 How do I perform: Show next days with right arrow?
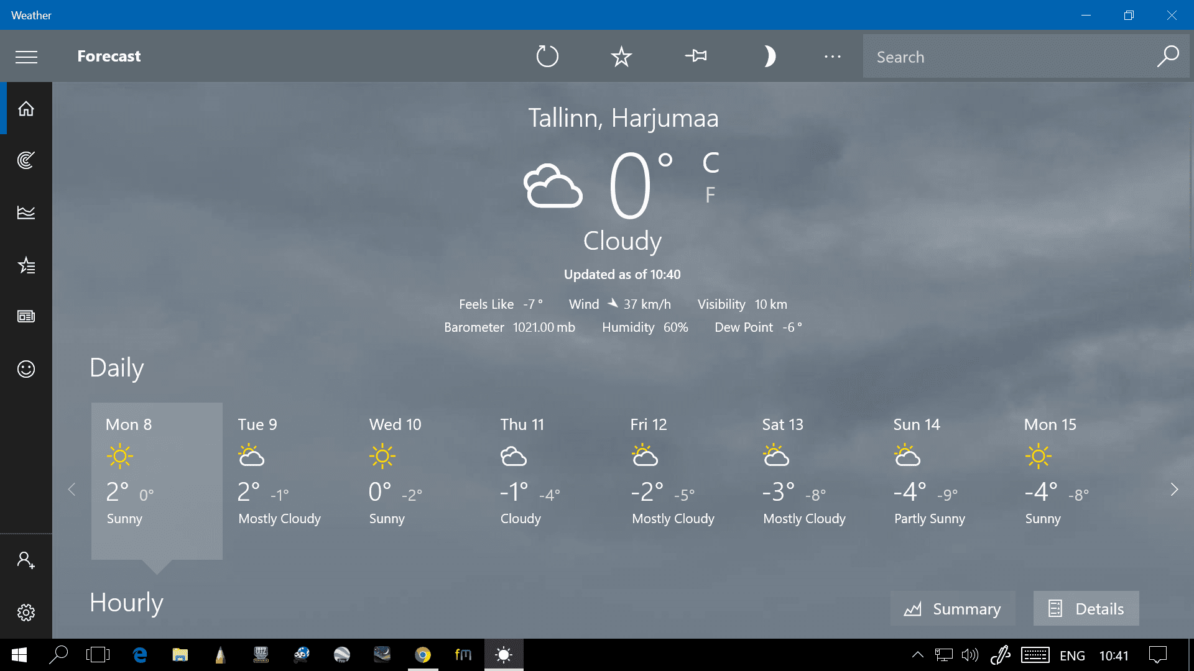point(1174,490)
